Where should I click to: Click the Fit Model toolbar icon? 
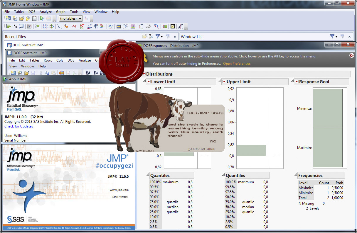(x=37, y=26)
